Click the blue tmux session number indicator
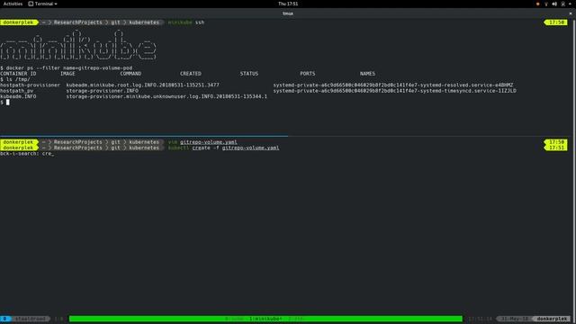 [5, 319]
